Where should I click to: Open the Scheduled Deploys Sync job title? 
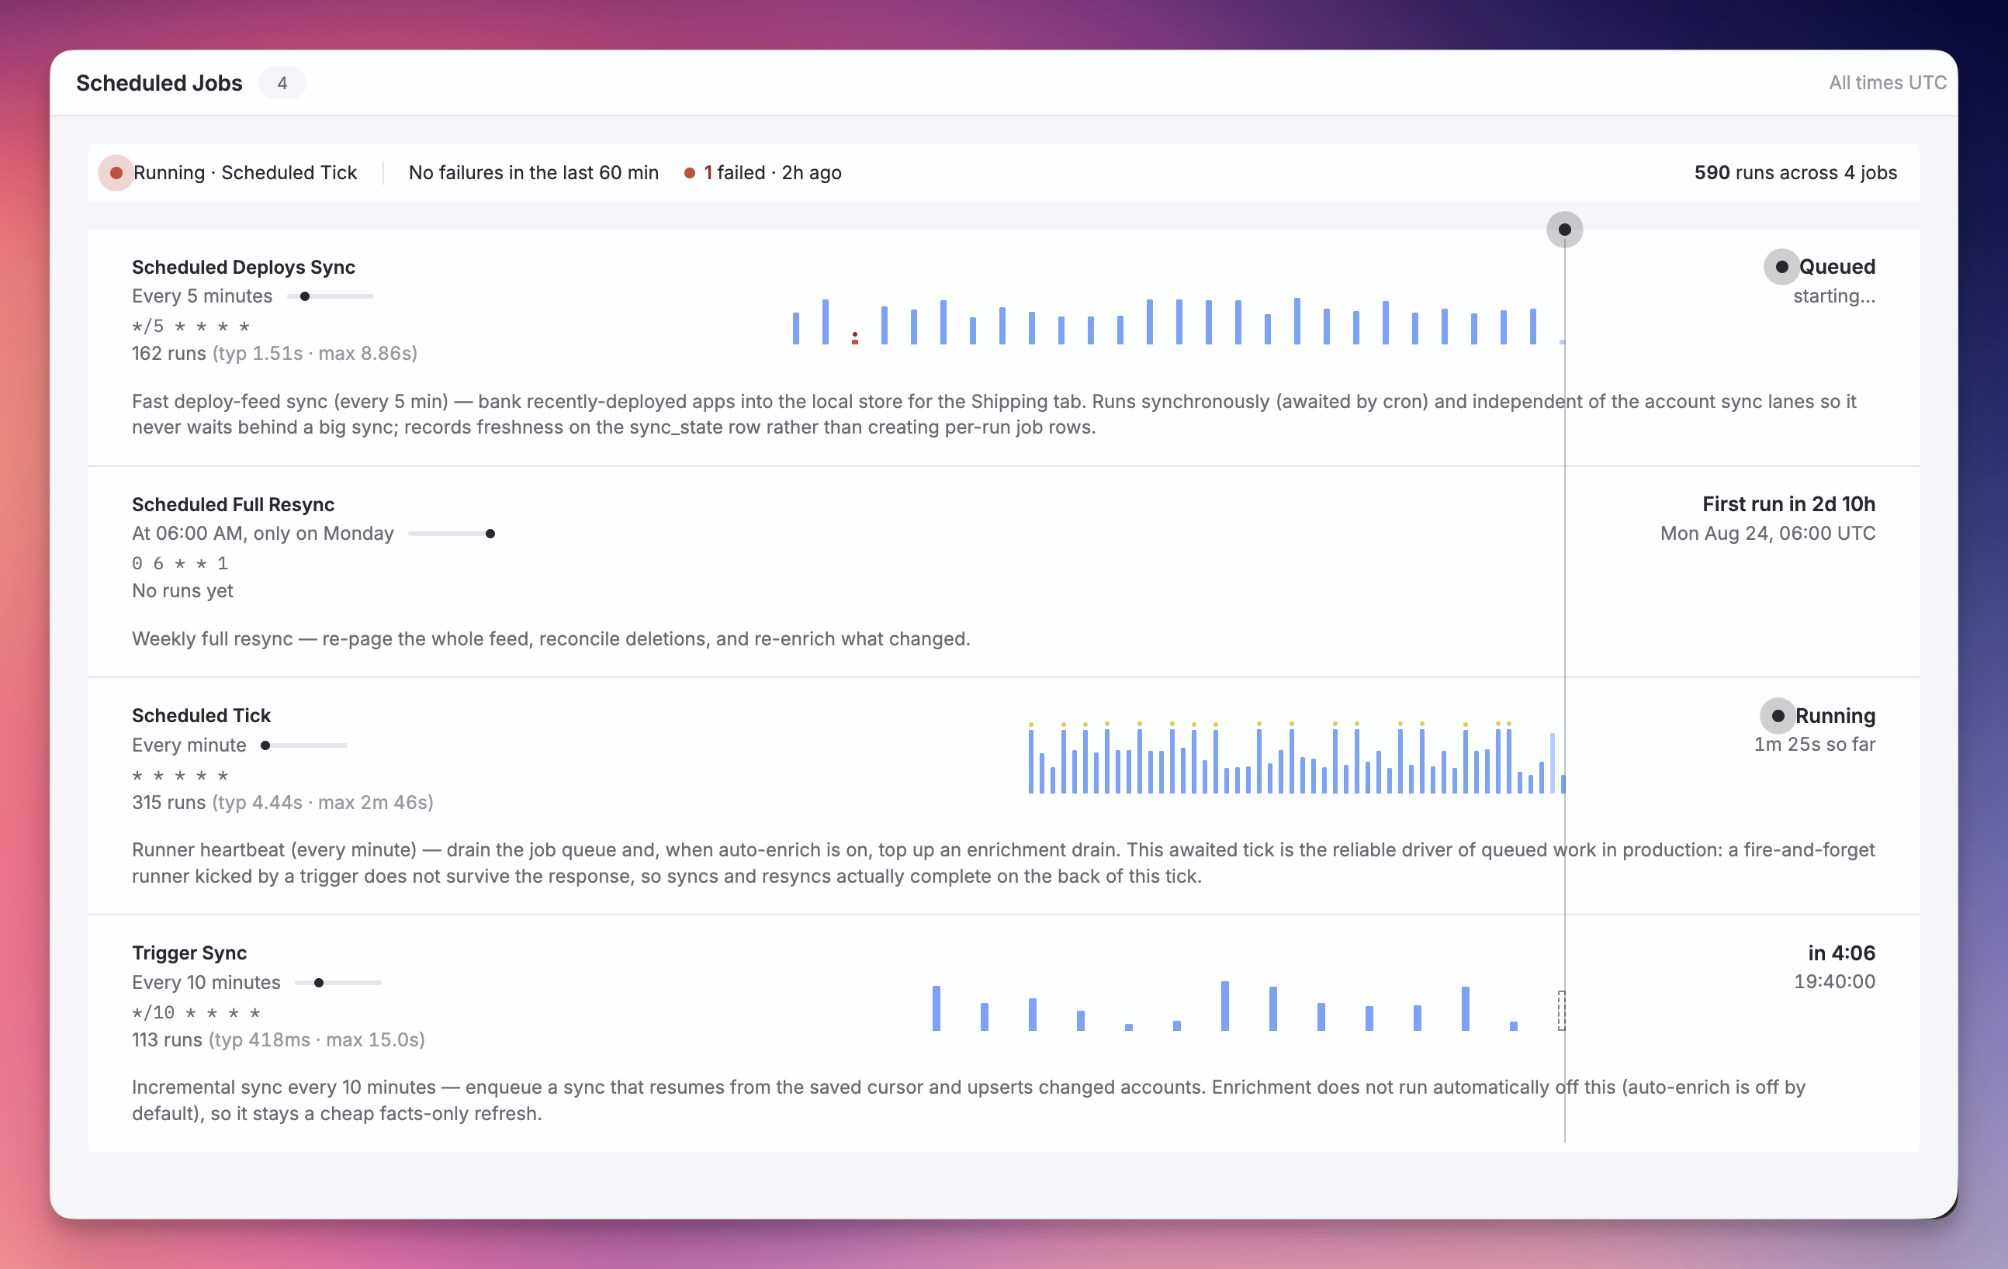point(244,267)
